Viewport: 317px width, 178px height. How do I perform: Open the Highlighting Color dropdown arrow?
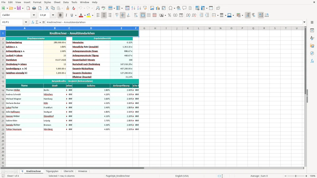[93, 15]
